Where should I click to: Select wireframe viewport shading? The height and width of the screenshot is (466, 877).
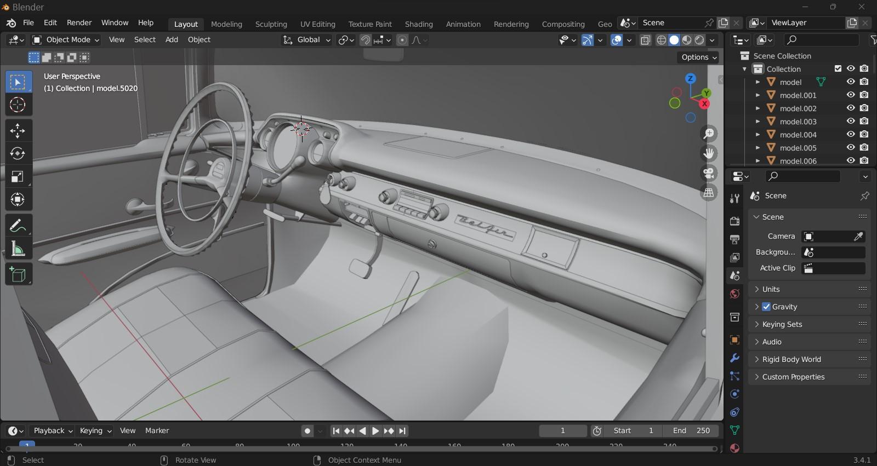(x=662, y=40)
